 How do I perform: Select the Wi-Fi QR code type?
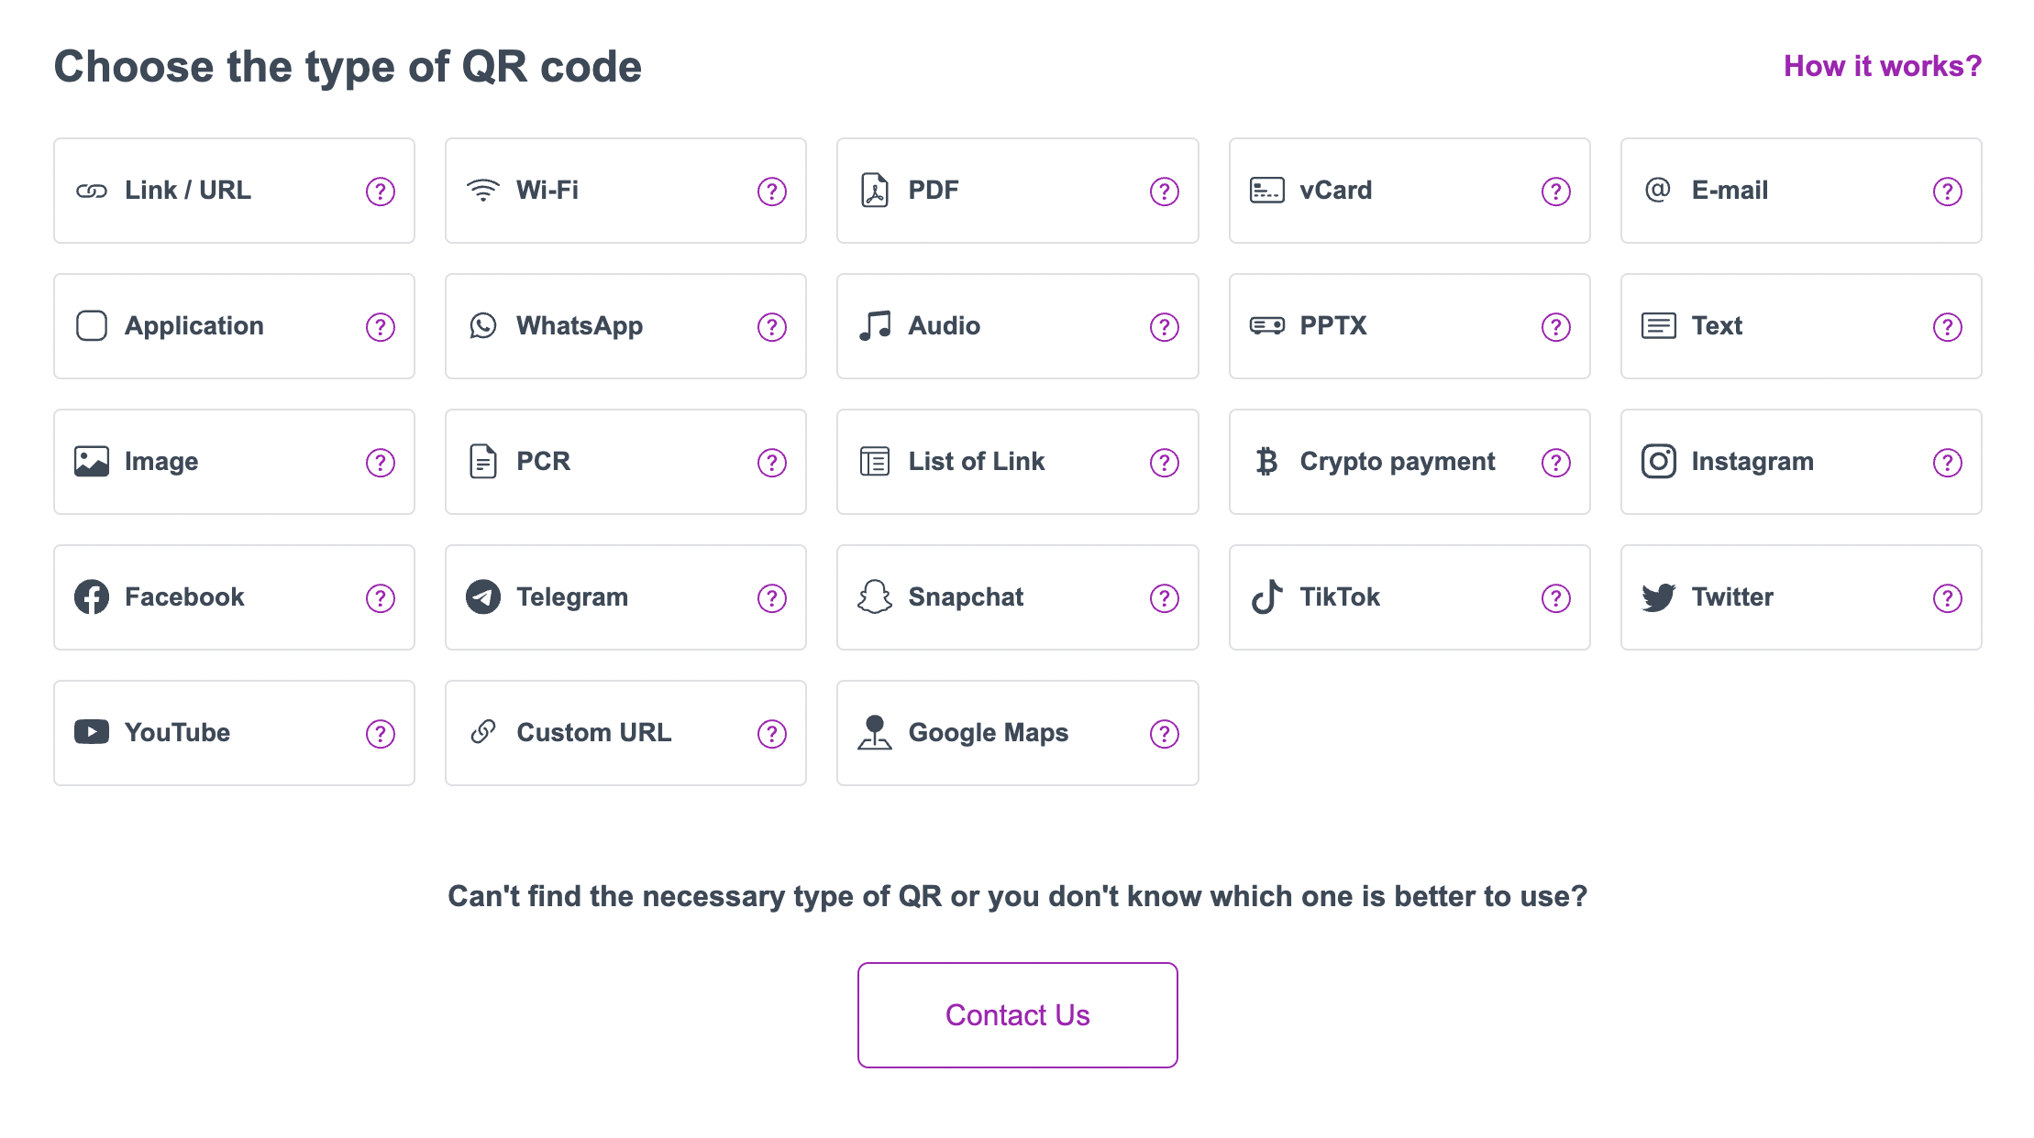pos(625,190)
